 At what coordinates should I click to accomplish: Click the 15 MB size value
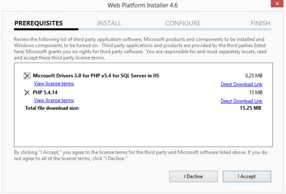tap(256, 92)
